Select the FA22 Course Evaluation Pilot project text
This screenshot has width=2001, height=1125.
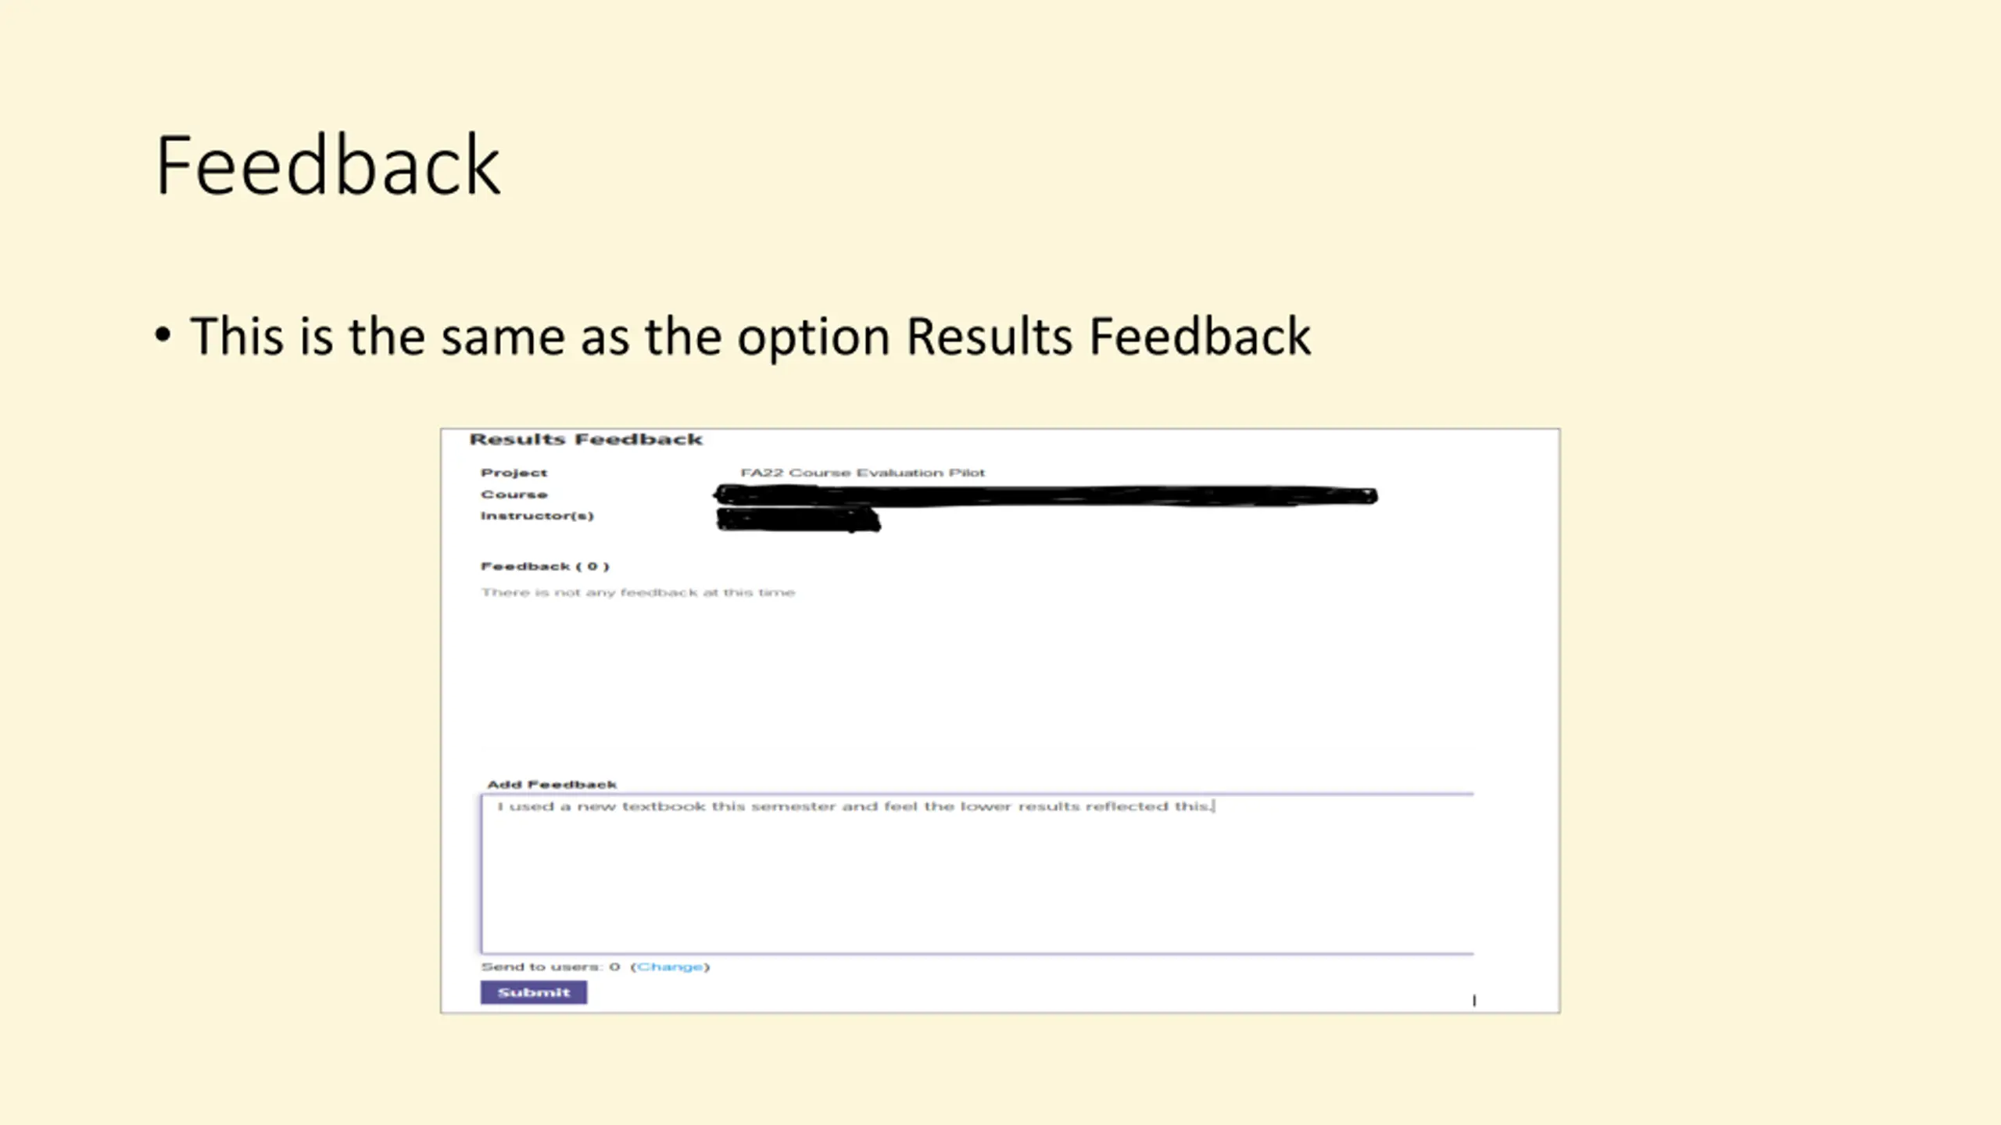pos(862,473)
